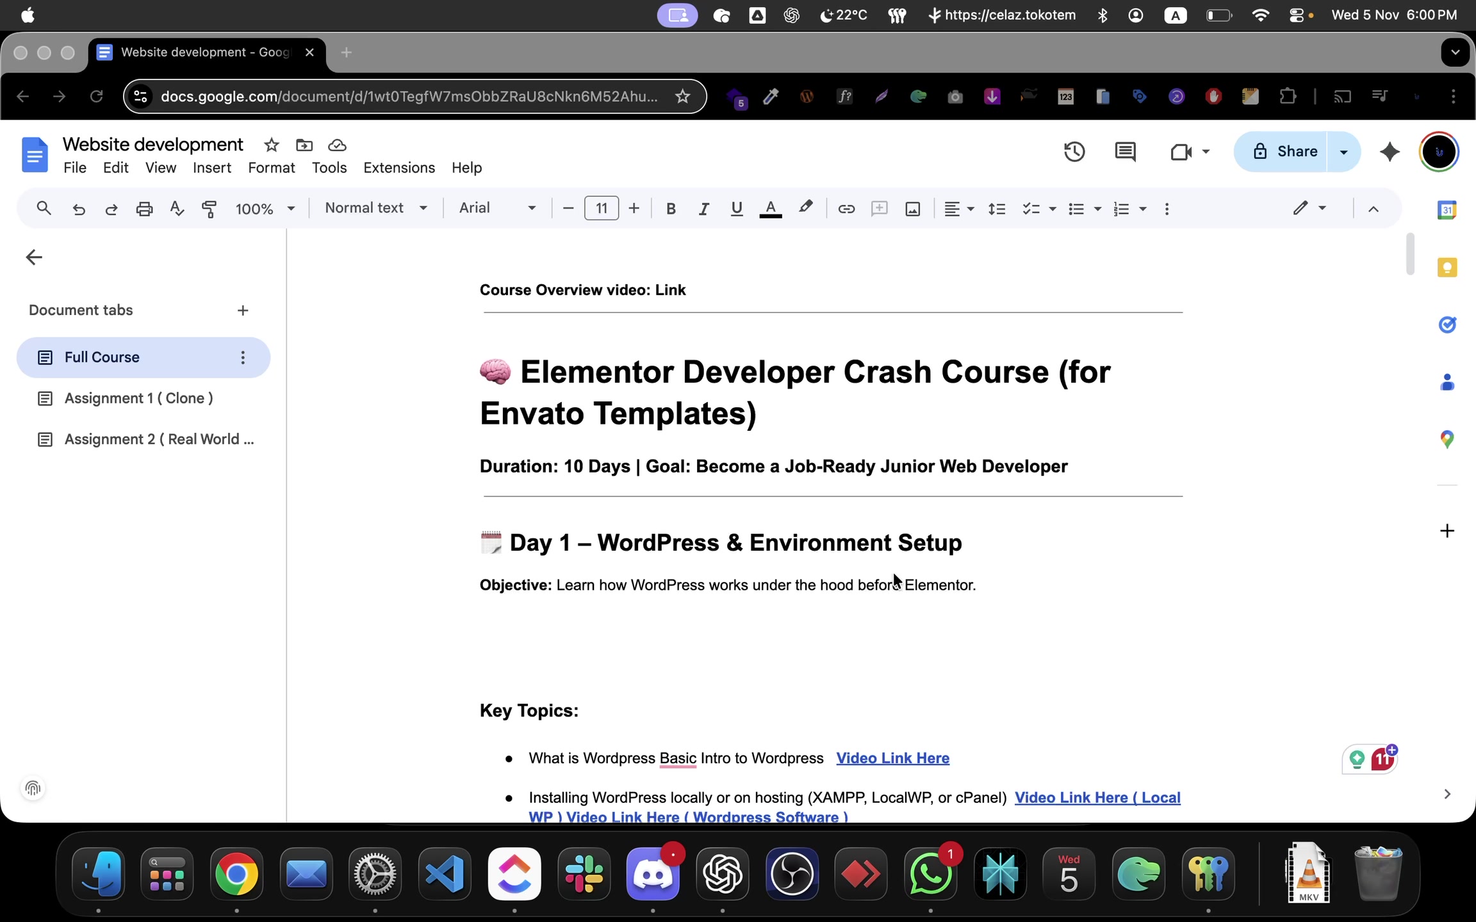Star the Website development document
Image resolution: width=1476 pixels, height=922 pixels.
(x=272, y=145)
